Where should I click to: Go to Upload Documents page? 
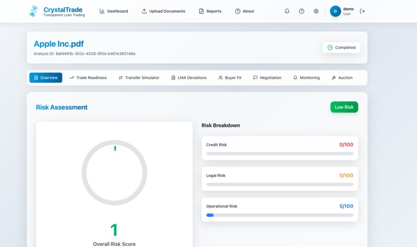coord(163,11)
